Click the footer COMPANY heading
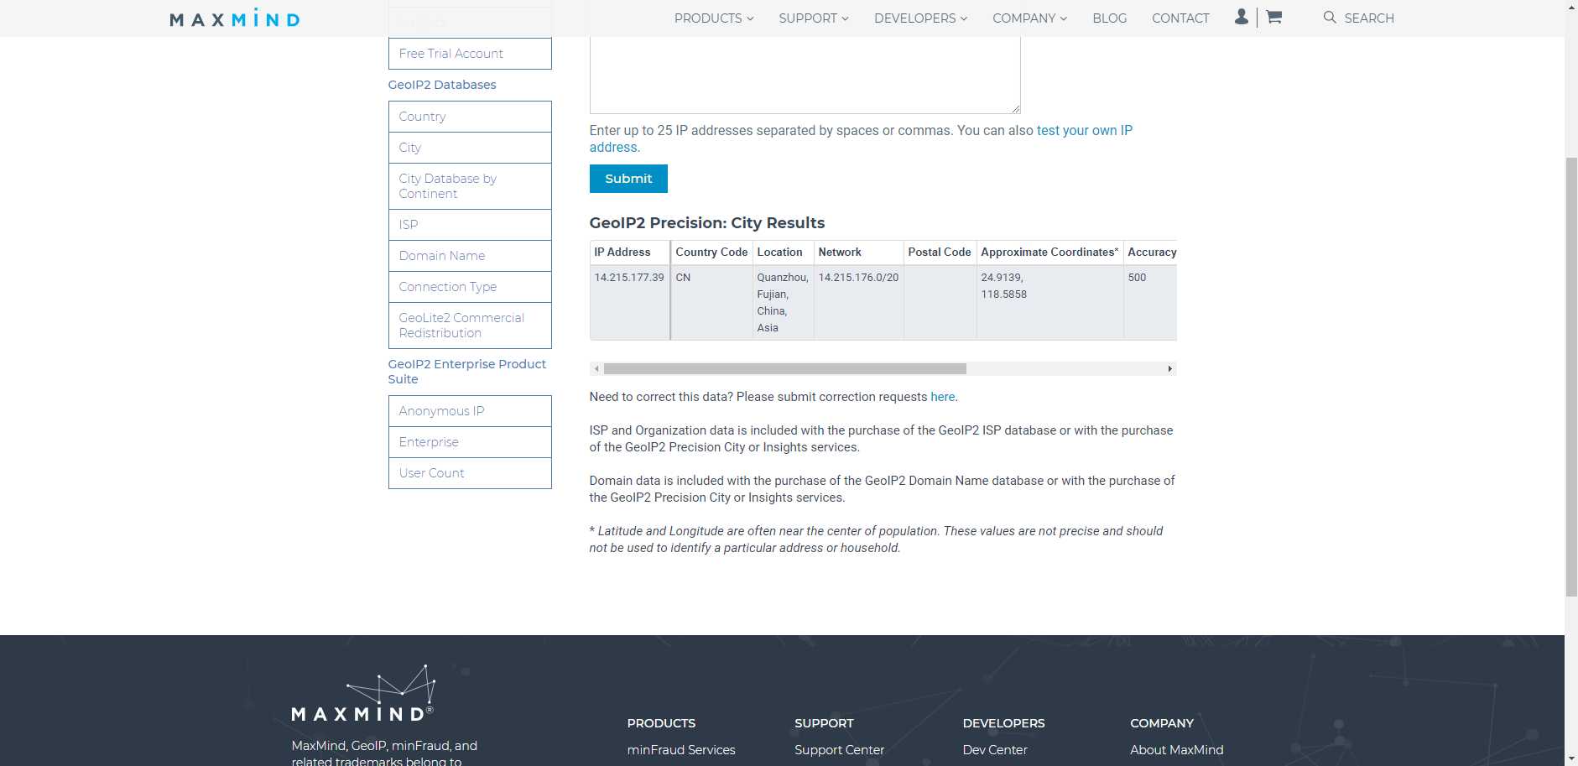Viewport: 1578px width, 766px height. [x=1161, y=723]
